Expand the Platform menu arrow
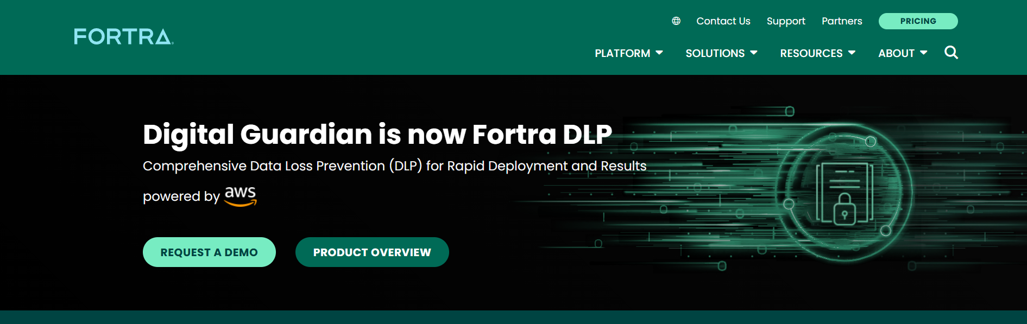 pos(659,53)
